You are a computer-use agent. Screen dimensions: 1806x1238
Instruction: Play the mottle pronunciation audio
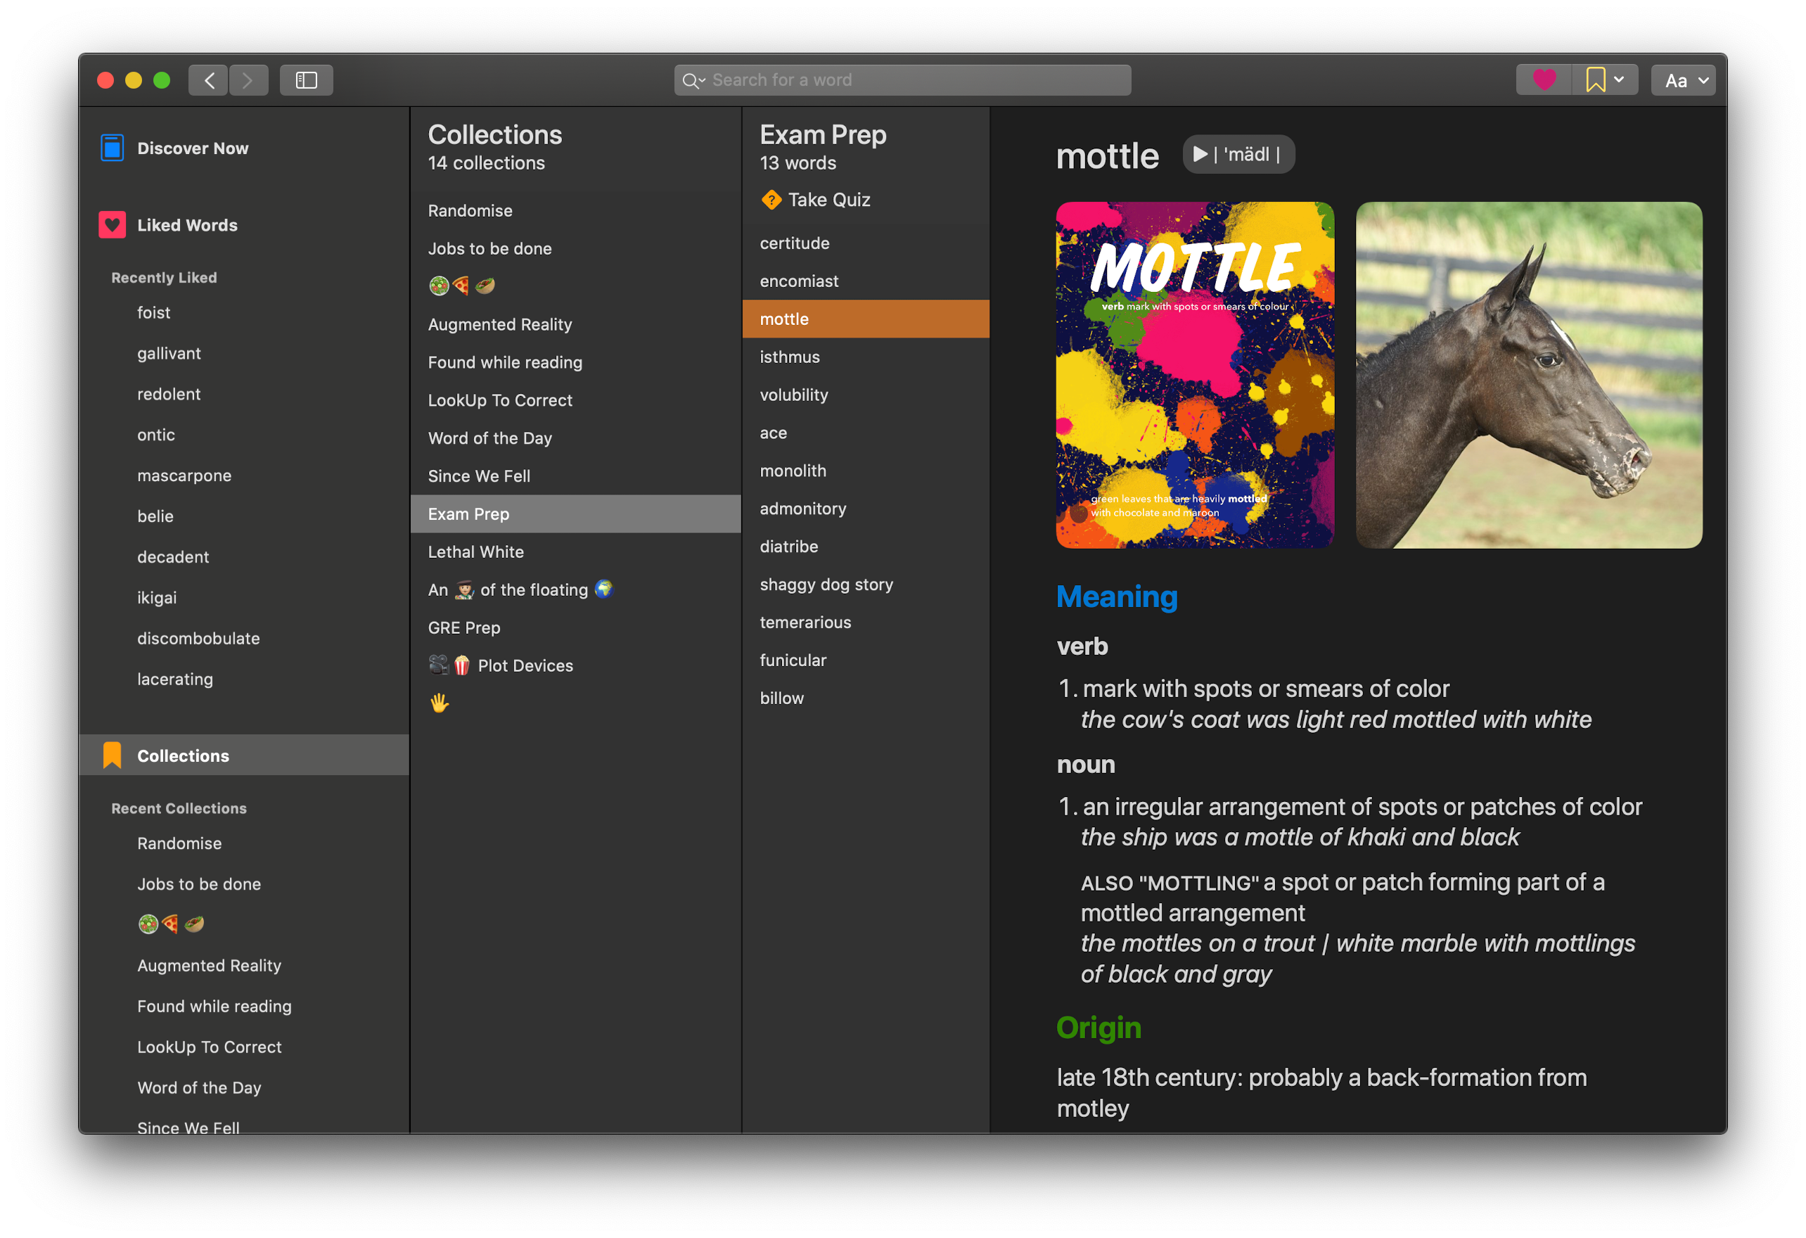click(1200, 154)
